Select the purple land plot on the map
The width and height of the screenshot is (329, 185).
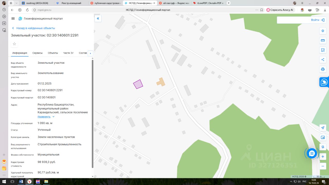[138, 84]
